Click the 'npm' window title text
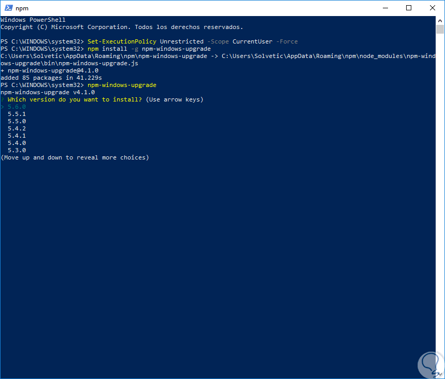The height and width of the screenshot is (379, 445). [22, 8]
